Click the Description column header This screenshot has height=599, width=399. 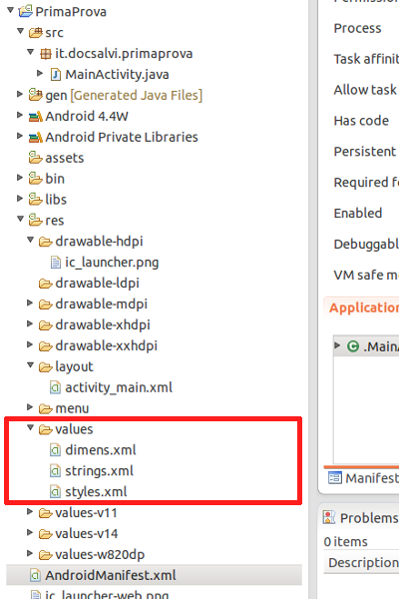click(363, 562)
